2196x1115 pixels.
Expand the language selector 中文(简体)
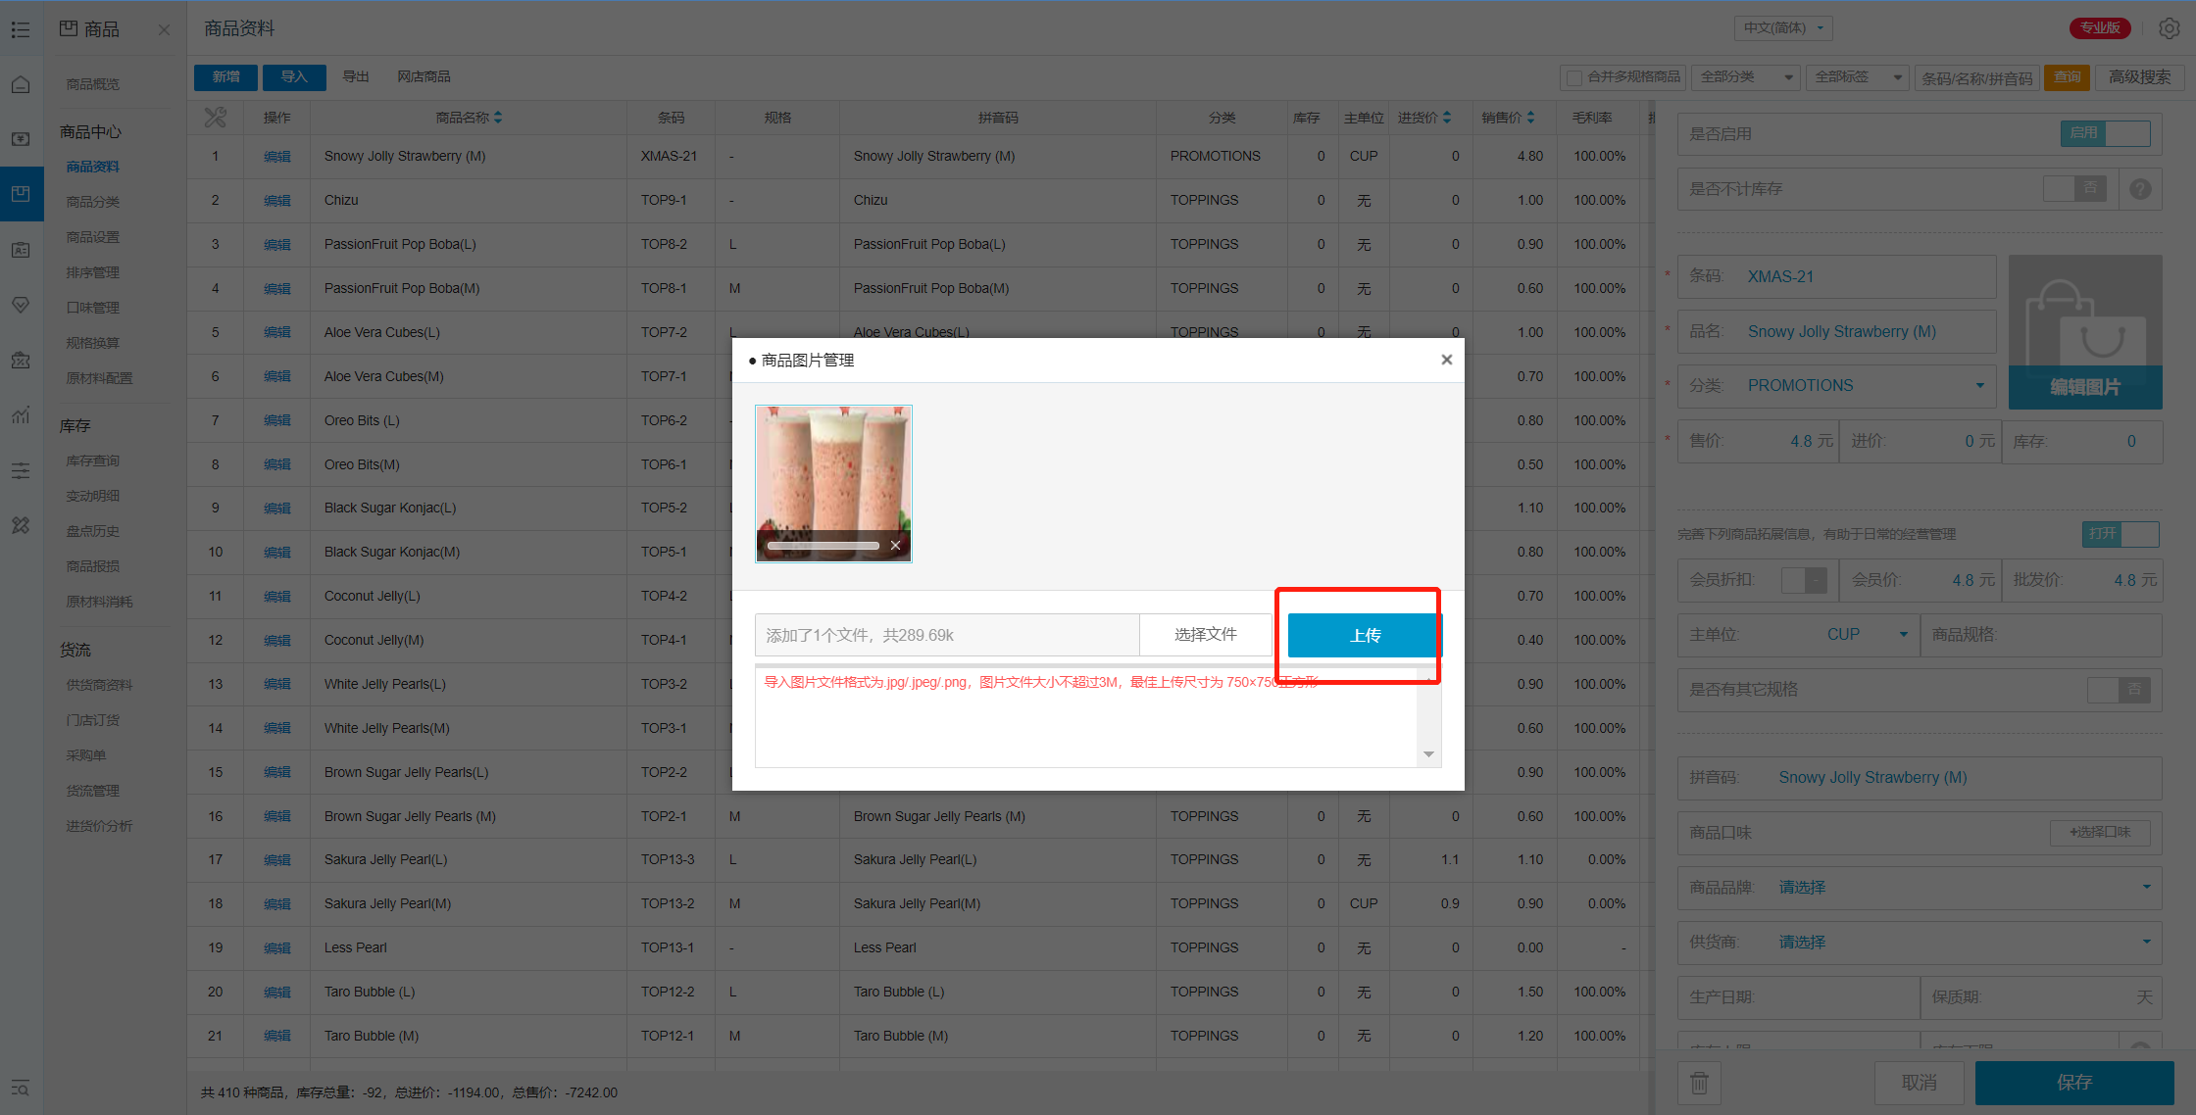click(1782, 28)
